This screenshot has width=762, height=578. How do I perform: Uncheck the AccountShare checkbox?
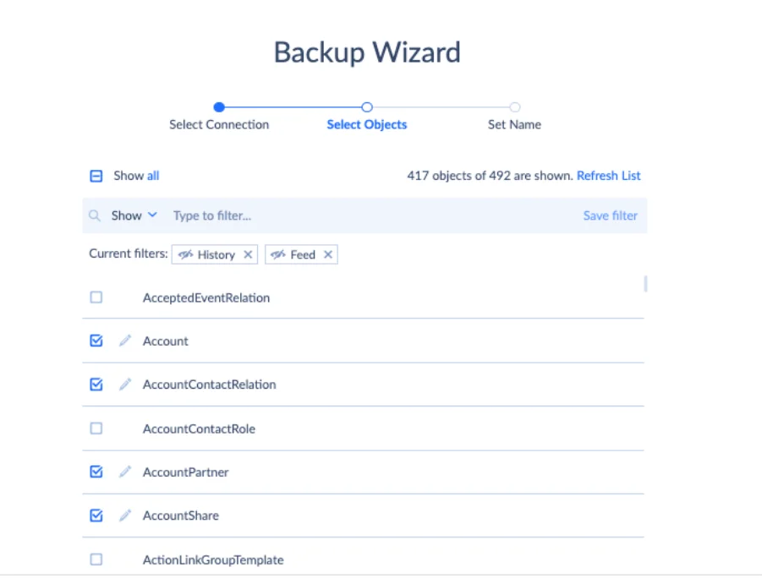[x=96, y=515]
